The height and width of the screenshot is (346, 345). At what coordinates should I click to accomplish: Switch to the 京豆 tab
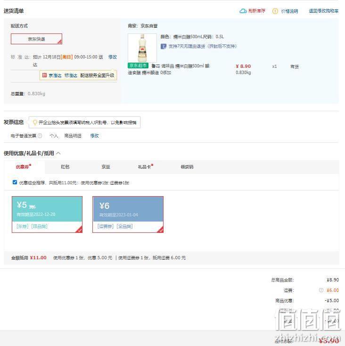106,167
